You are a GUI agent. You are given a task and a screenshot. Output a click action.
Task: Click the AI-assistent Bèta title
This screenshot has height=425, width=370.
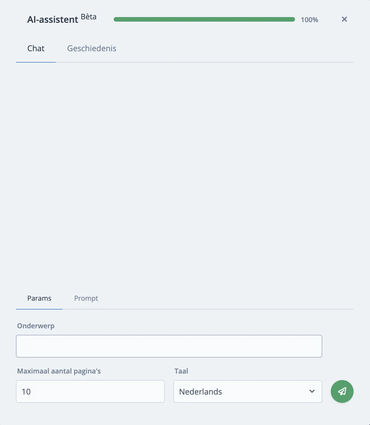[x=53, y=19]
